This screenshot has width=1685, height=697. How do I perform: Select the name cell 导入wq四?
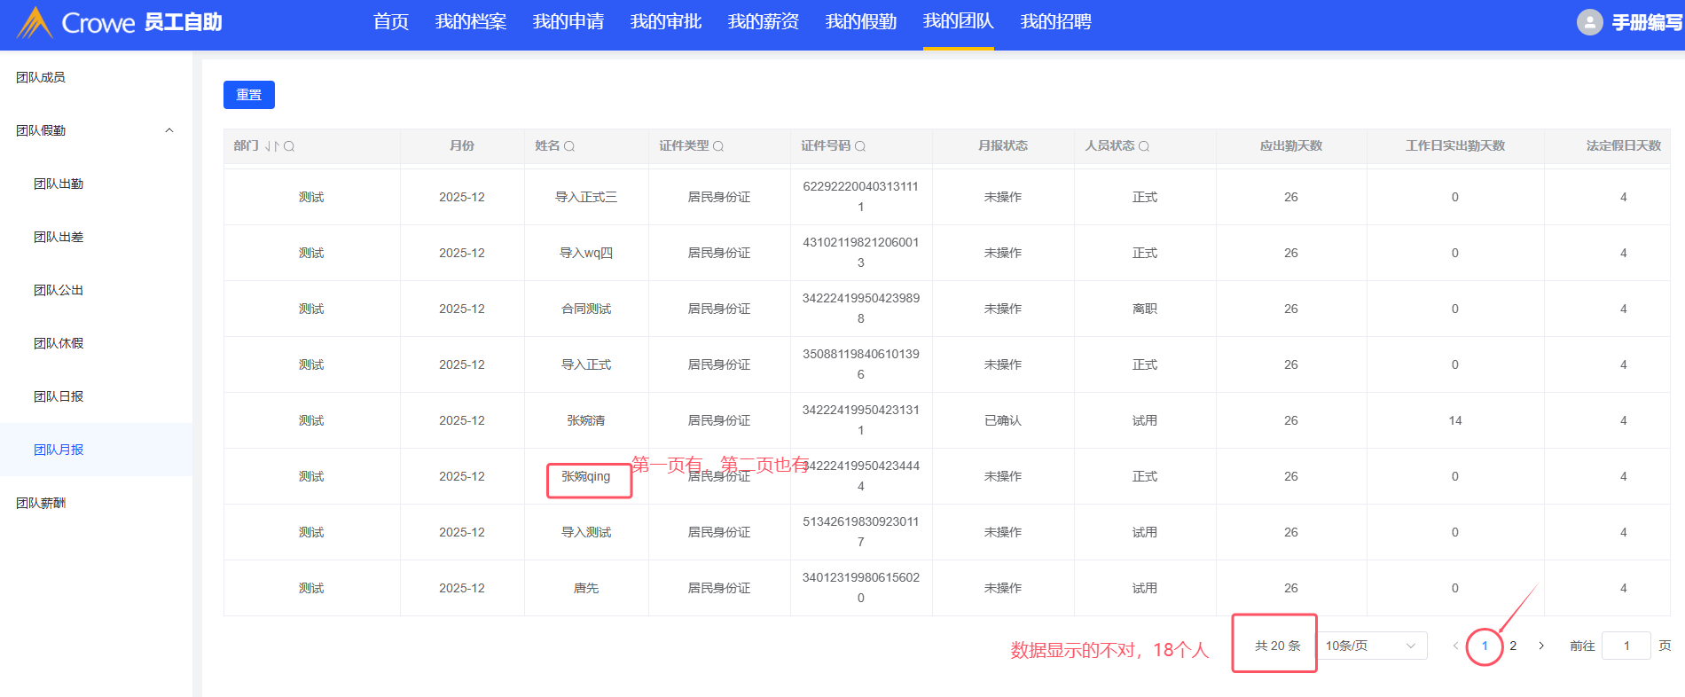[586, 253]
